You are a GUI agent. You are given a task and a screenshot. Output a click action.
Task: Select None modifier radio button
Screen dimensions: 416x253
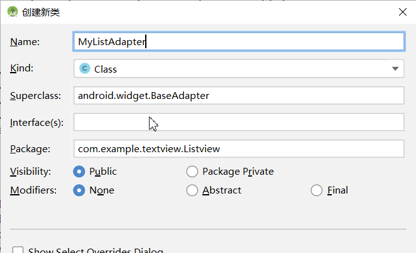[x=79, y=190]
